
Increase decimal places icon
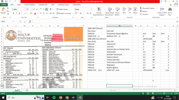[87, 13]
